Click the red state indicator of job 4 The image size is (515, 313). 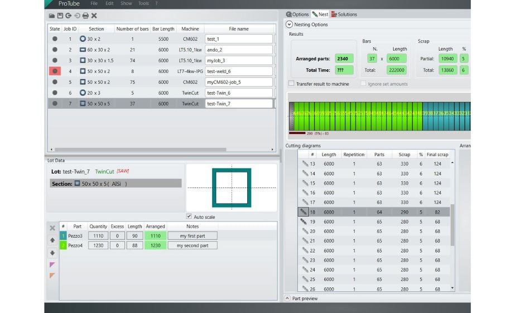(x=55, y=71)
